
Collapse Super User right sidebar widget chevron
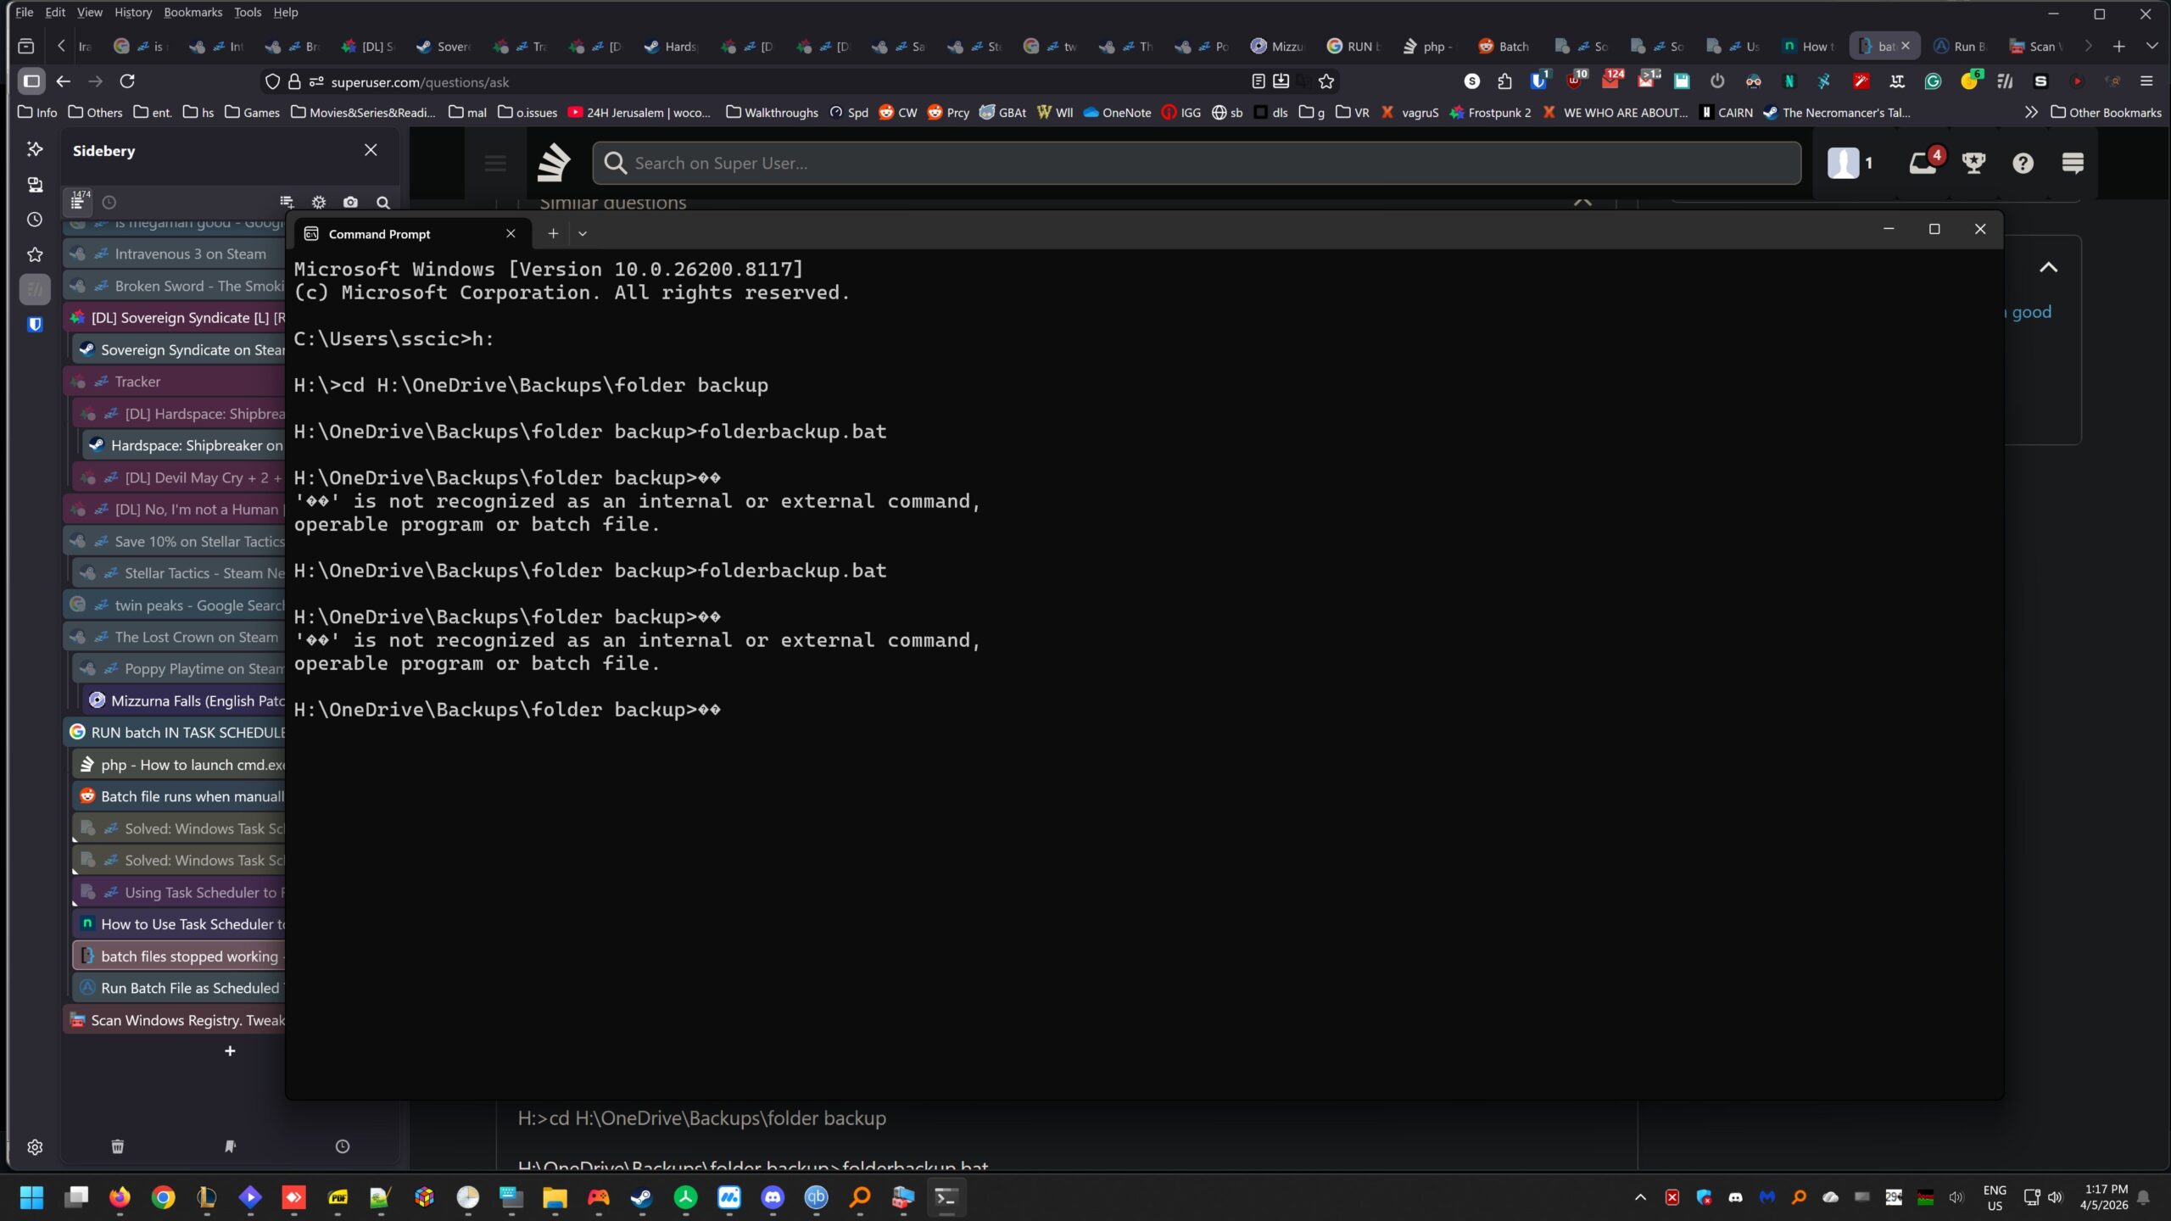click(x=2048, y=268)
